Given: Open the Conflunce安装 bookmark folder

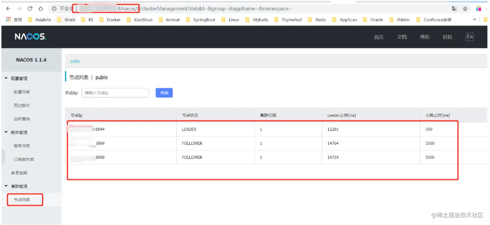Looking at the screenshot, I should coord(434,19).
